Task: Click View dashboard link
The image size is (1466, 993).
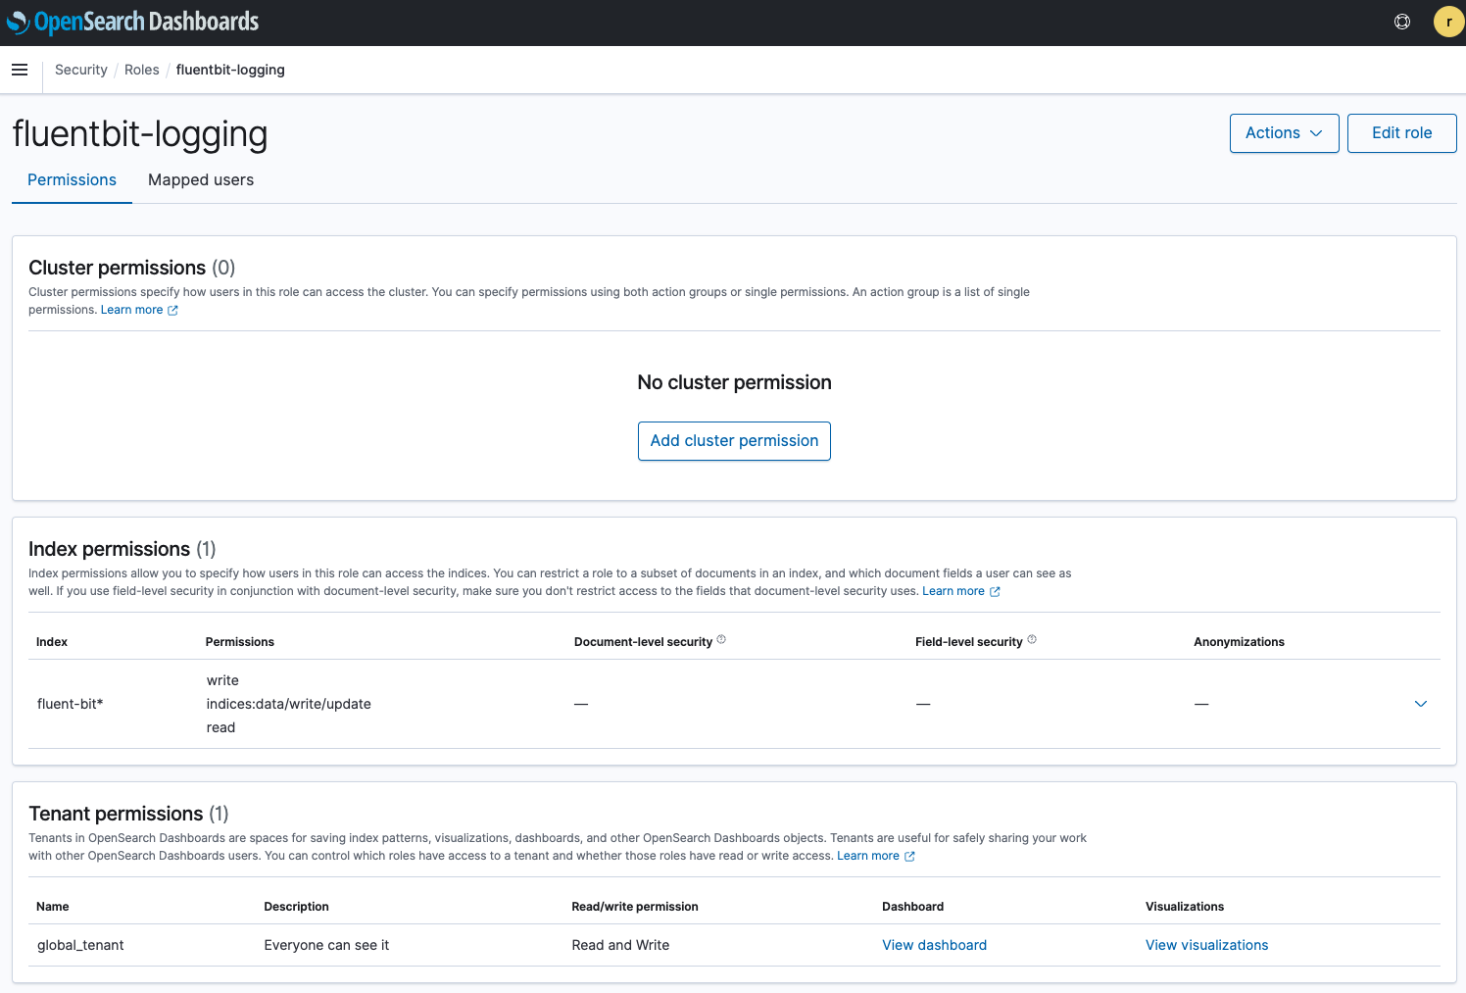Action: (934, 945)
